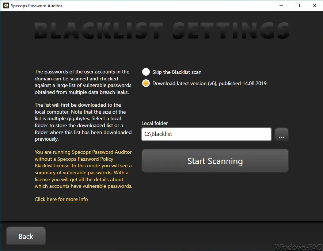The height and width of the screenshot is (251, 323).
Task: Select Download latest version (v6) radio button
Action: 146,83
